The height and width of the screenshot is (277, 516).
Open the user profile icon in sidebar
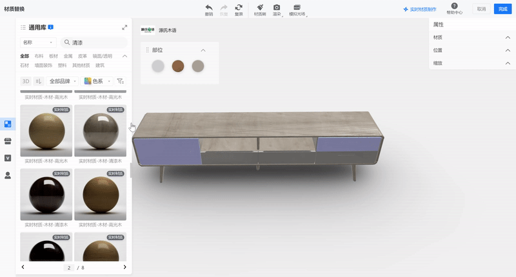click(x=8, y=175)
